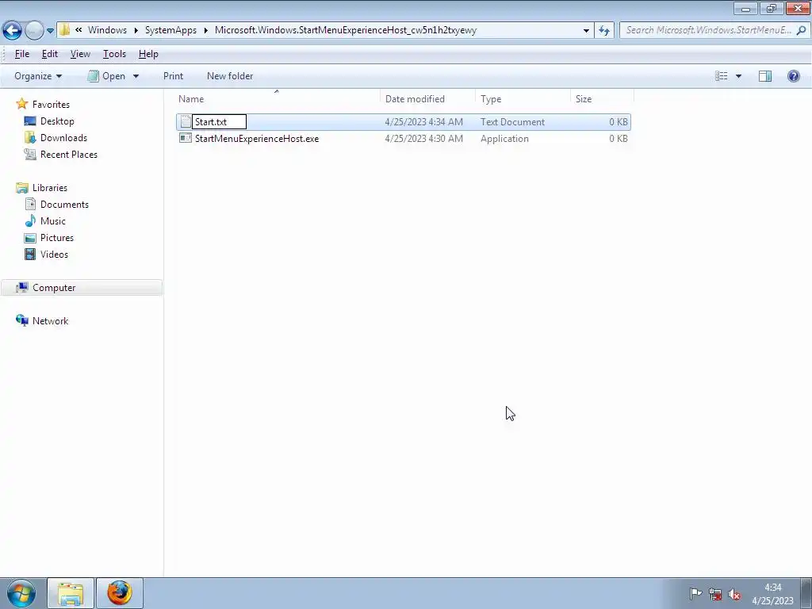The image size is (812, 609).
Task: Click the muted volume tray icon
Action: tap(734, 595)
